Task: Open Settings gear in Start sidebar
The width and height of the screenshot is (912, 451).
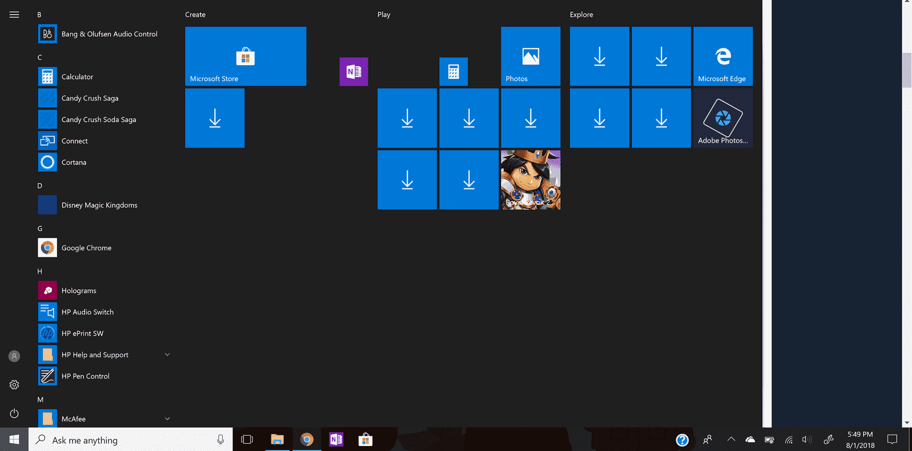Action: pyautogui.click(x=14, y=385)
